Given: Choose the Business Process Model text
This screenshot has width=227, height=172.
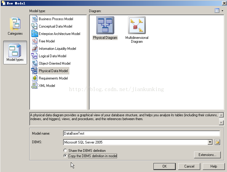Looking at the screenshot, I should 56,19.
